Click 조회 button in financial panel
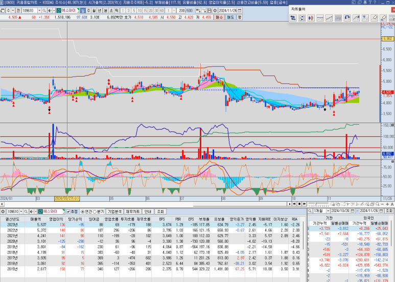 (160, 212)
